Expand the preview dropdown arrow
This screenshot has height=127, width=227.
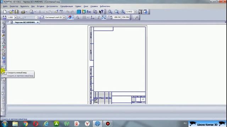35,12
